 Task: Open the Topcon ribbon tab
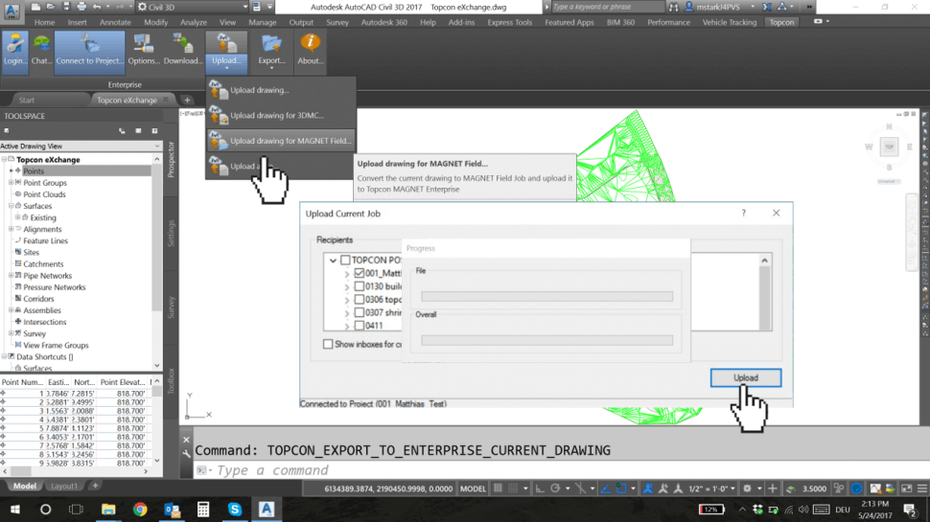coord(781,23)
